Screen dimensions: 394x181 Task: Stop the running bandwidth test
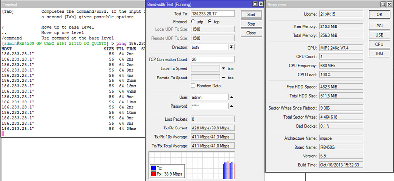(251, 24)
